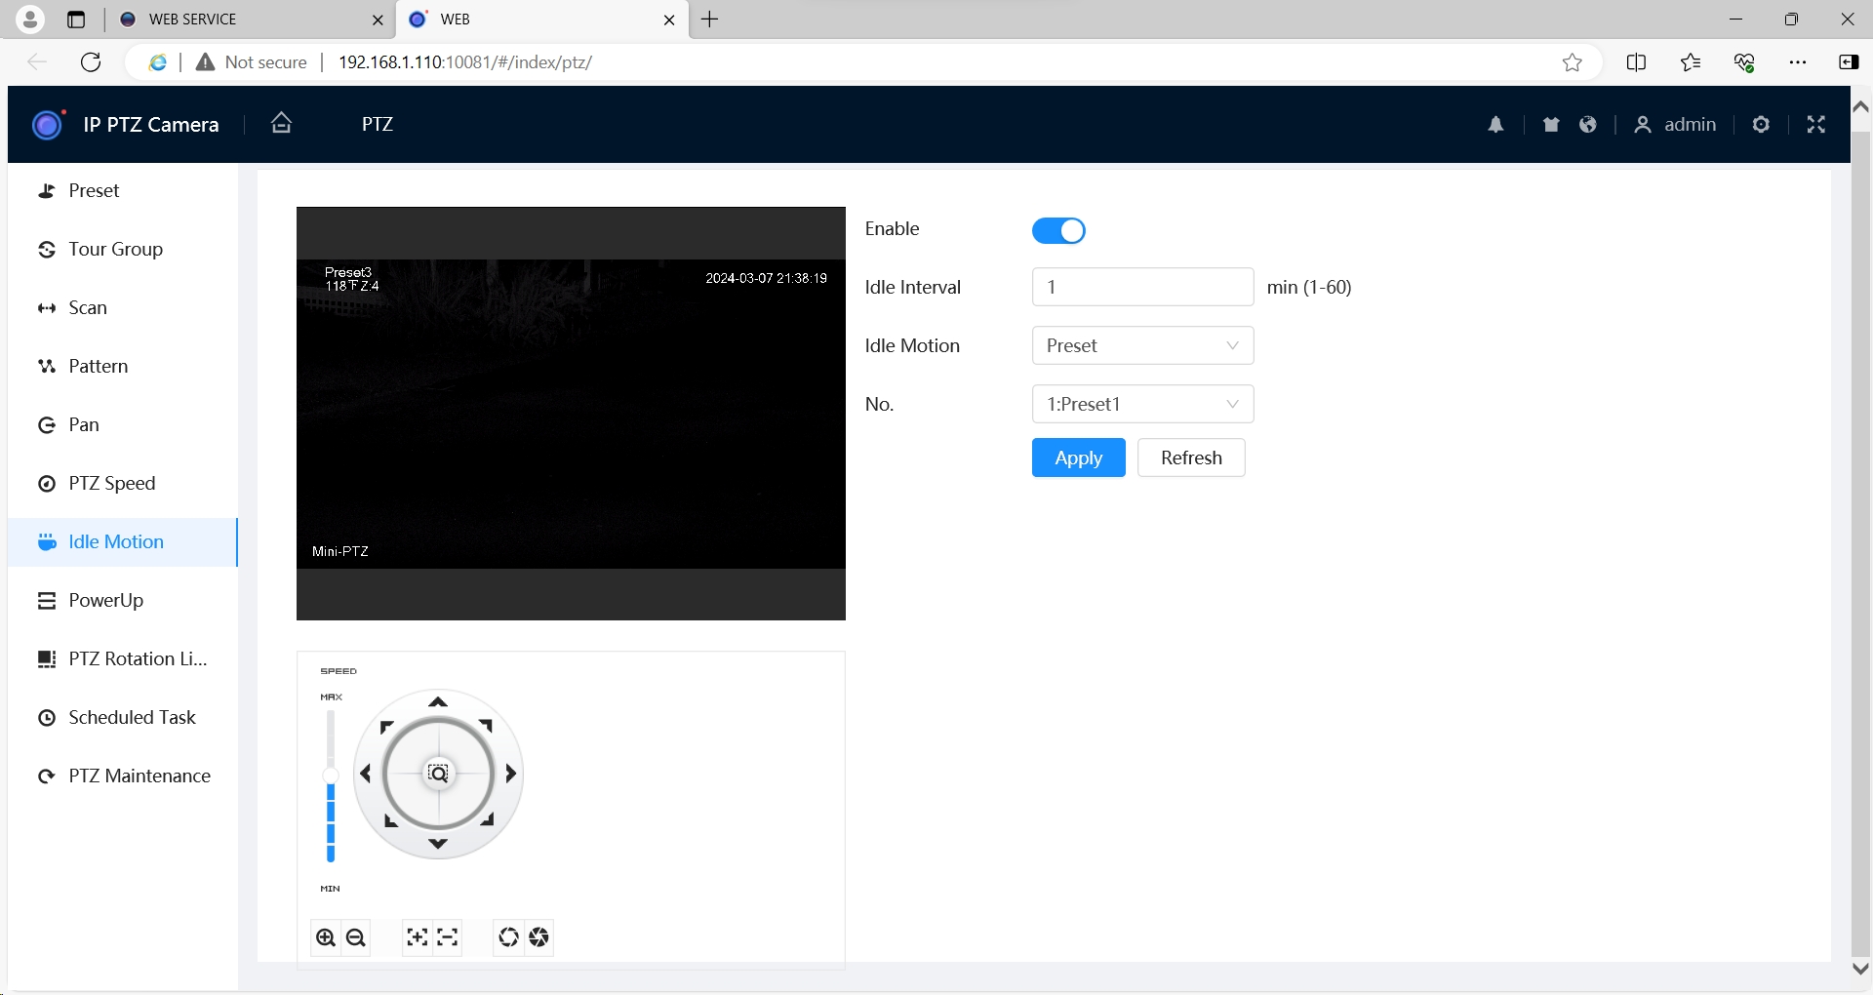
Task: Click the focus near plus icon
Action: click(x=418, y=937)
